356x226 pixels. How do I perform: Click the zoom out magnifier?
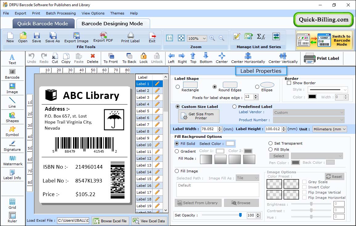pyautogui.click(x=222, y=38)
